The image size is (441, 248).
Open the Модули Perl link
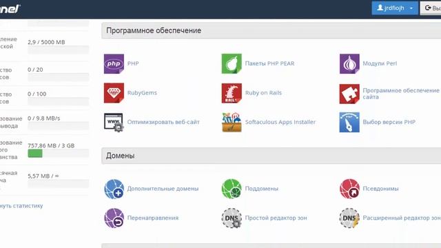tap(380, 63)
